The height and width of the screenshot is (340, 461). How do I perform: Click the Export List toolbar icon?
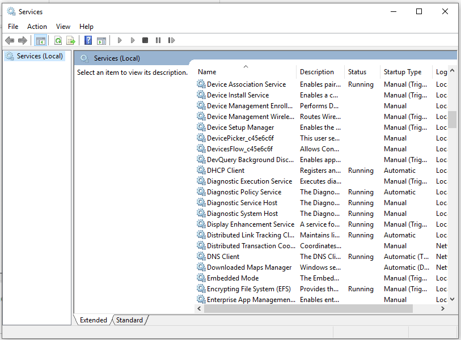[70, 40]
